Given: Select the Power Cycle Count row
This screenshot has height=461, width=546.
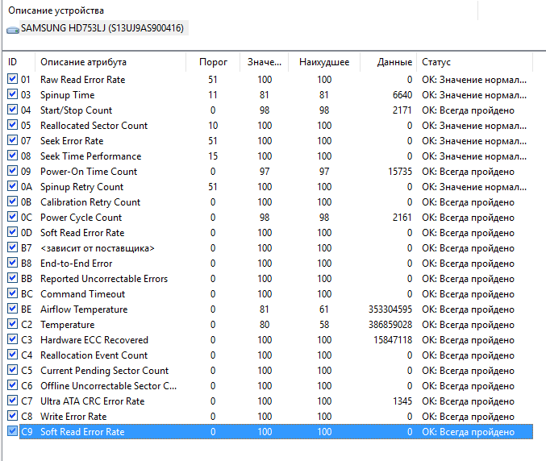Looking at the screenshot, I should click(276, 218).
